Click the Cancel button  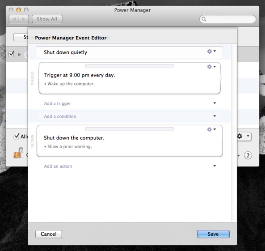[49, 234]
